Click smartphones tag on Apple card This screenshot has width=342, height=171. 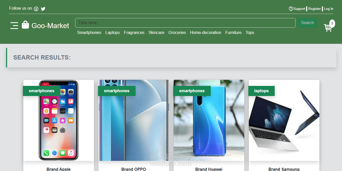[42, 91]
